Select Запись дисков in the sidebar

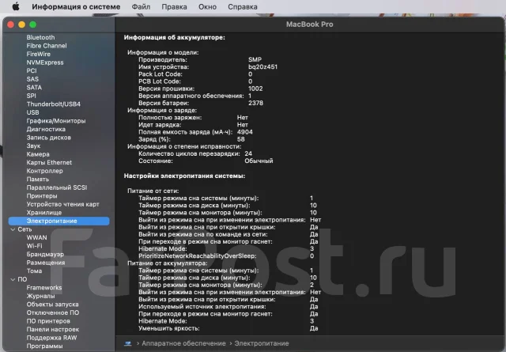point(49,138)
